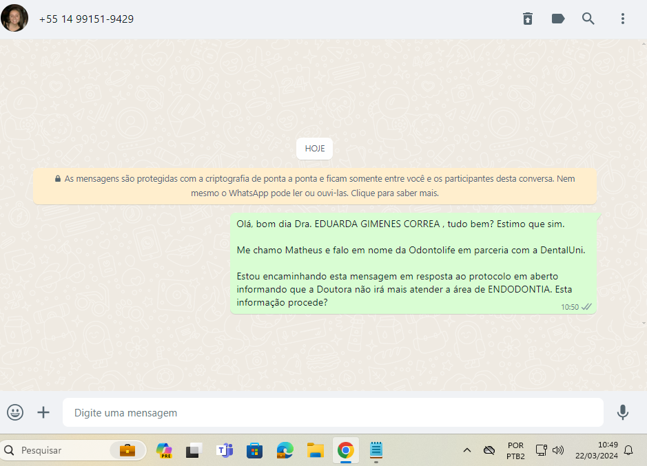Viewport: 647px width, 466px height.
Task: Open Microsoft Teams from the taskbar
Action: pyautogui.click(x=225, y=450)
